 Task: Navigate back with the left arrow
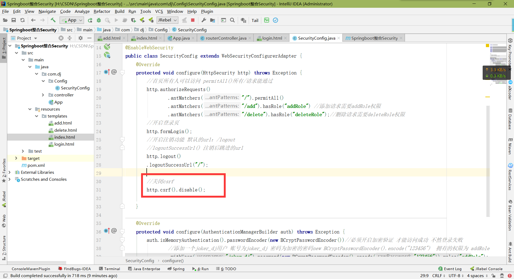(x=33, y=20)
